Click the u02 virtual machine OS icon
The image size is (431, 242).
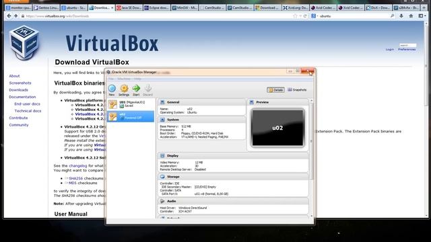point(112,116)
